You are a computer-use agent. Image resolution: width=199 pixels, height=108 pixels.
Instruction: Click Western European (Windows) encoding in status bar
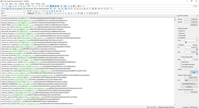[166, 107]
